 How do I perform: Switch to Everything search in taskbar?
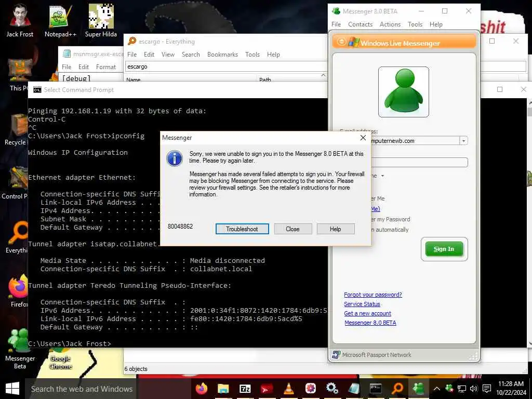click(x=397, y=389)
